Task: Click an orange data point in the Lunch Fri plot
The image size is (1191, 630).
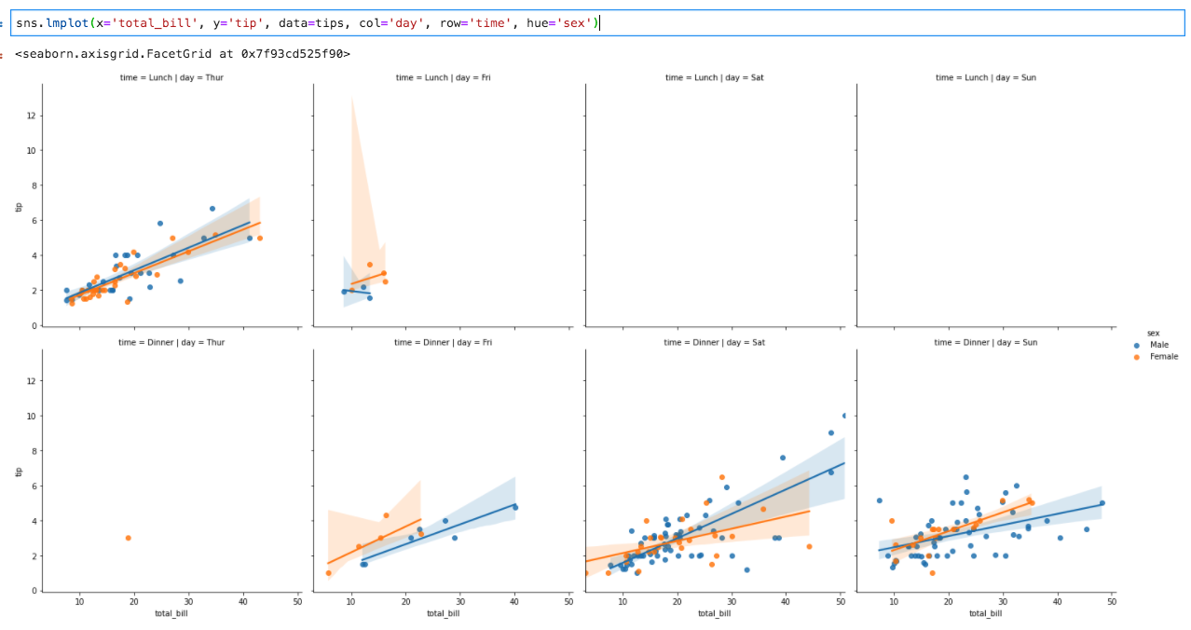Action: 372,264
